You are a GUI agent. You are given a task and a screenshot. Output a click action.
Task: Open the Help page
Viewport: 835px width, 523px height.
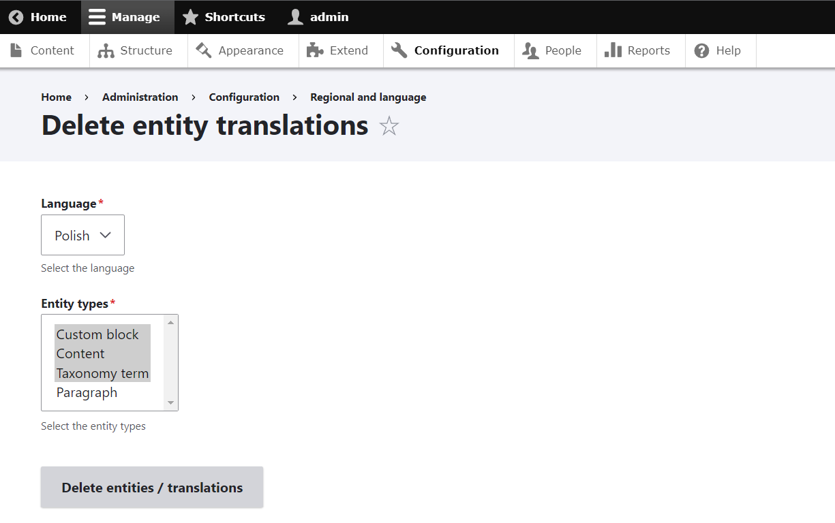pyautogui.click(x=720, y=51)
